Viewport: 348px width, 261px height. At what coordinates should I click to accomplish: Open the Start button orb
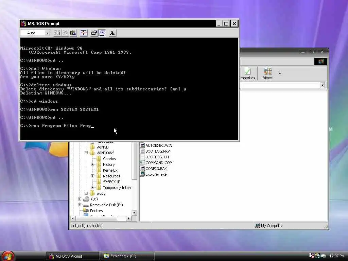tap(8, 256)
